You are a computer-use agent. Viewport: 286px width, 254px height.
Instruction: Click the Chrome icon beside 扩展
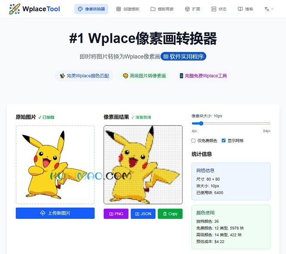pos(187,9)
